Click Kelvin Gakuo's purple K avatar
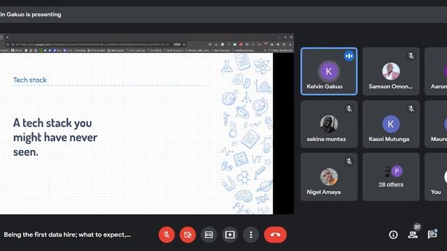Viewport: 447px width, 251px height. point(329,71)
